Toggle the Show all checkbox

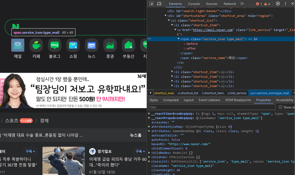click(x=280, y=107)
